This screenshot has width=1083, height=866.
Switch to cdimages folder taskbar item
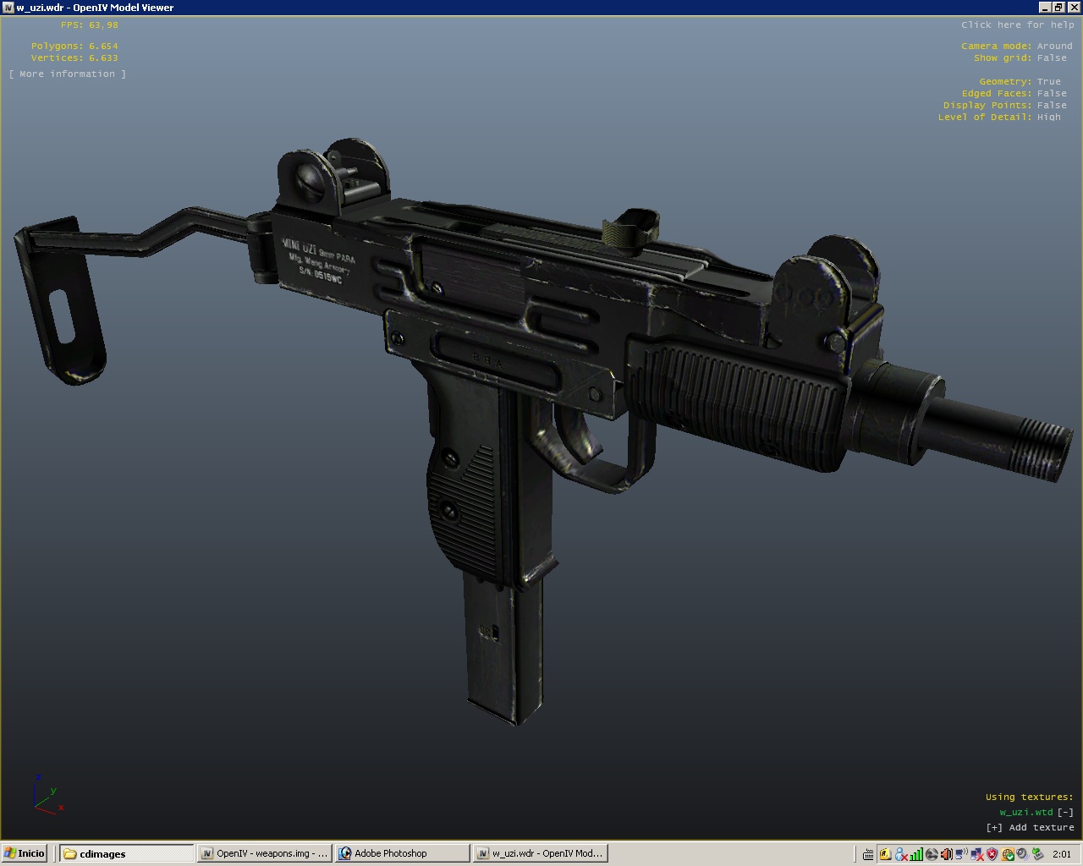pyautogui.click(x=127, y=853)
